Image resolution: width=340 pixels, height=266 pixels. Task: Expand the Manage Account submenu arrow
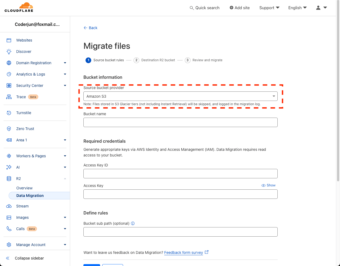point(65,245)
